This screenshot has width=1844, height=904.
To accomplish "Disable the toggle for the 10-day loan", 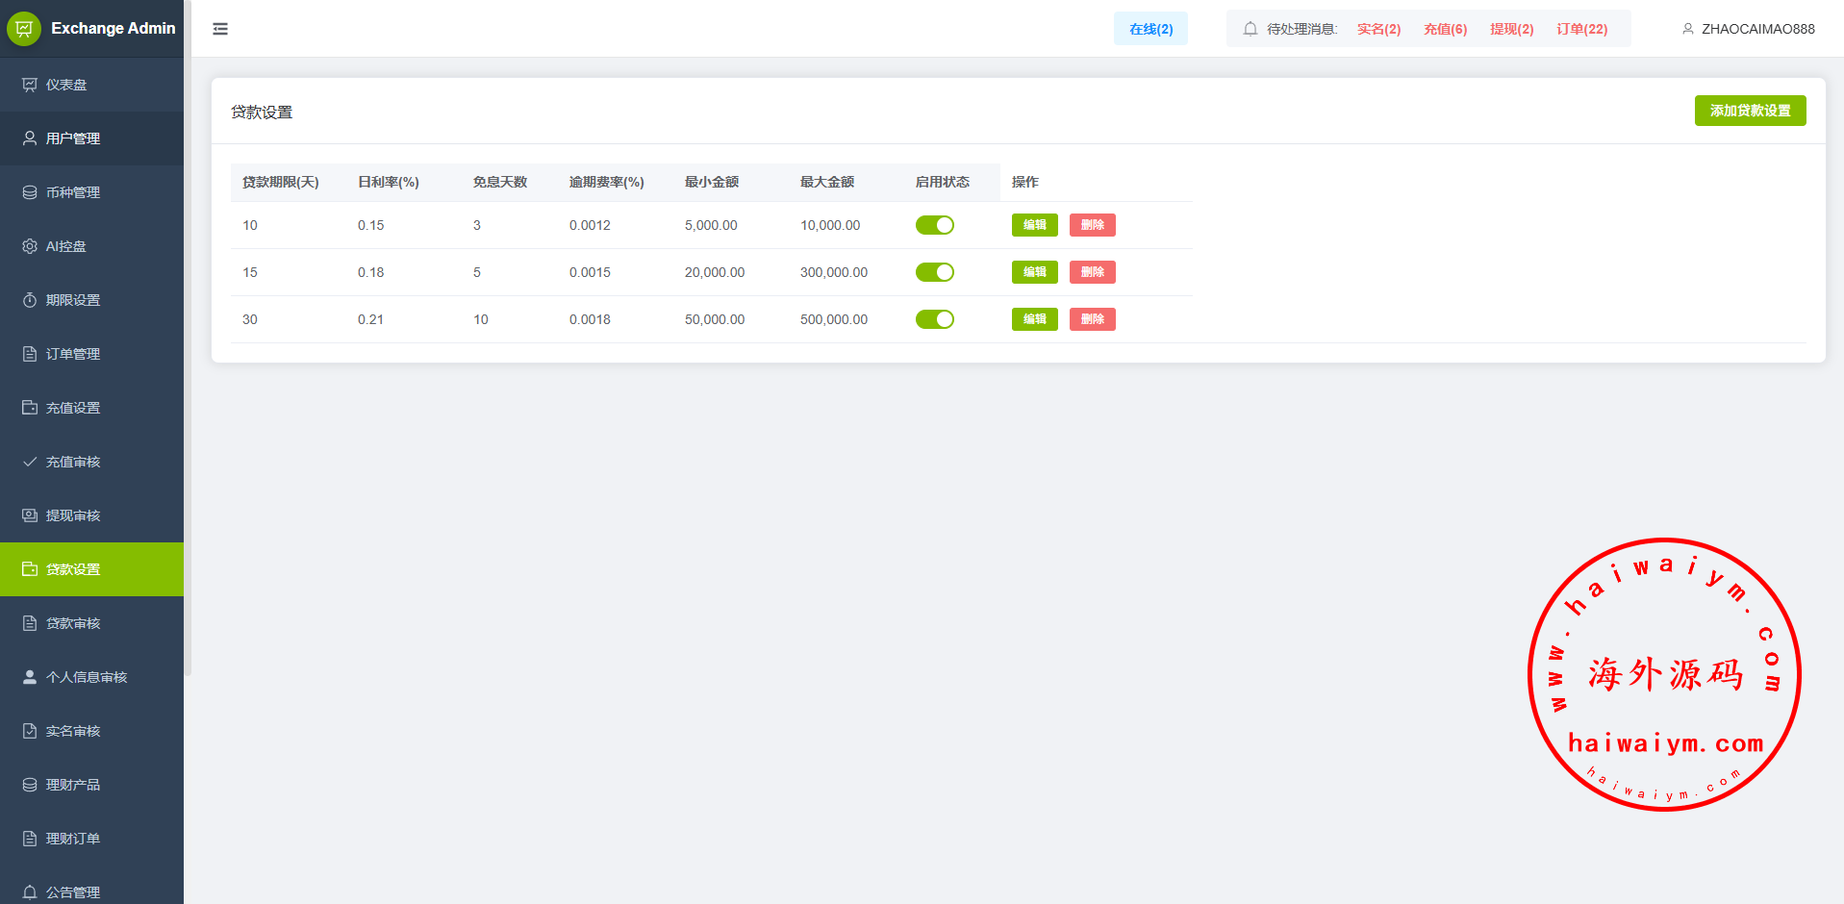I will click(934, 225).
